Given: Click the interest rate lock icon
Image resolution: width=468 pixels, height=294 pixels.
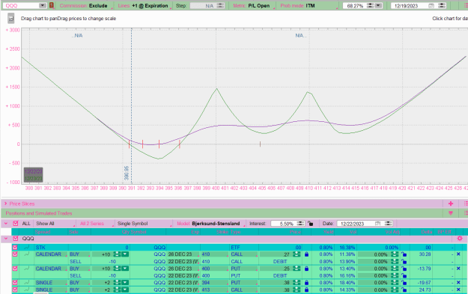Looking at the screenshot, I should tap(311, 224).
